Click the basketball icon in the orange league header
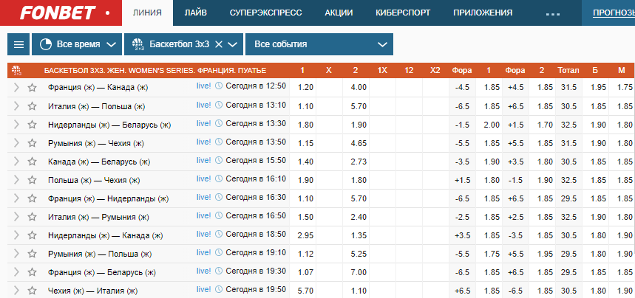635x298 pixels. point(16,70)
